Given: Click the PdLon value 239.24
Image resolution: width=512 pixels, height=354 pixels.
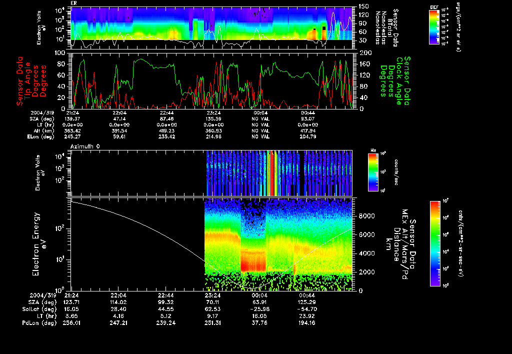Looking at the screenshot, I should 166,322.
